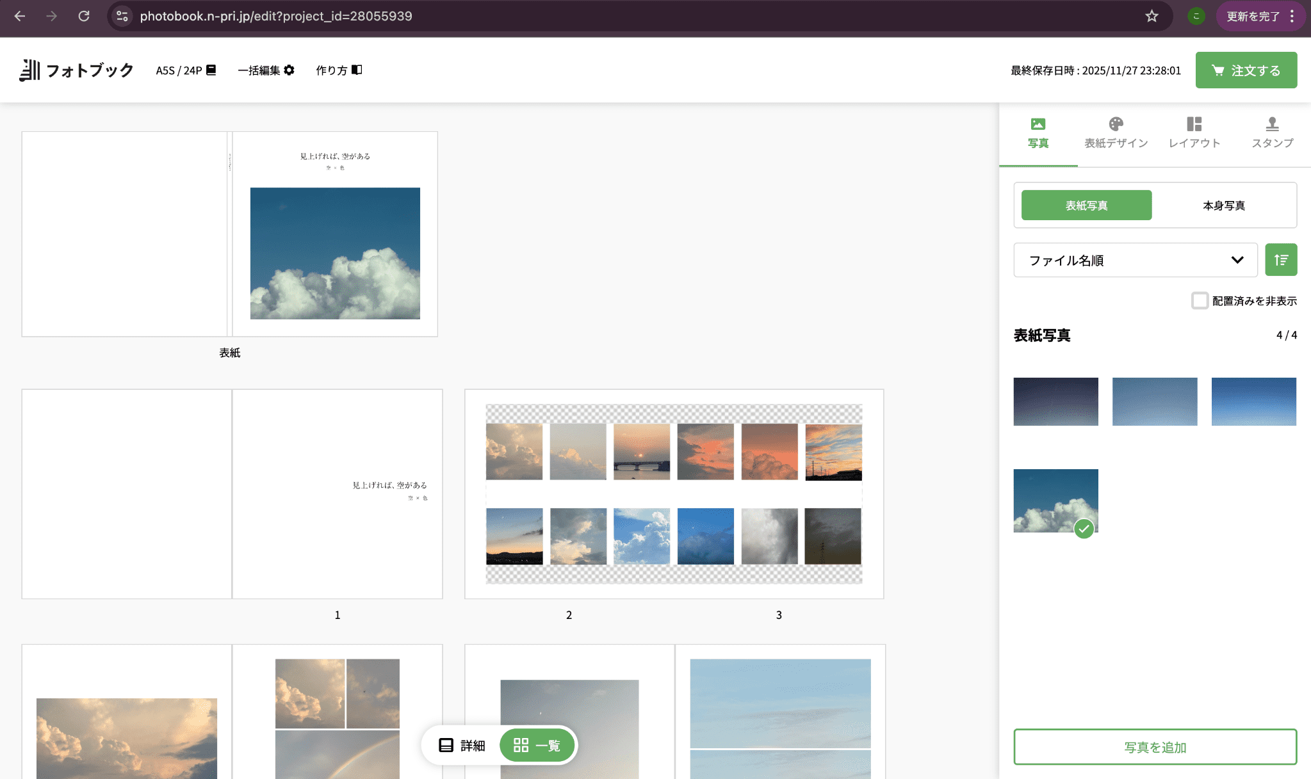Viewport: 1311px width, 779px height.
Task: Enable 配置済みを非表示 checkbox
Action: pyautogui.click(x=1200, y=300)
